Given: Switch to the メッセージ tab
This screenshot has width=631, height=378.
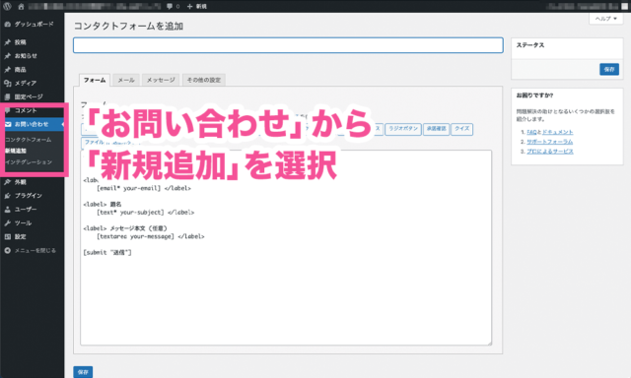Looking at the screenshot, I should coord(161,80).
